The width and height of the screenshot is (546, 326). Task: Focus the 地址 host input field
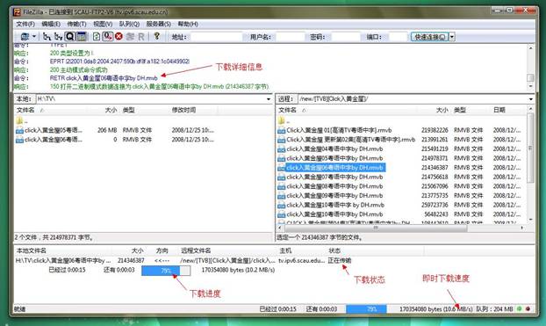(216, 37)
